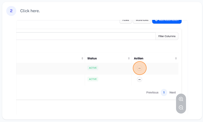Click the Action column header label

pos(139,59)
